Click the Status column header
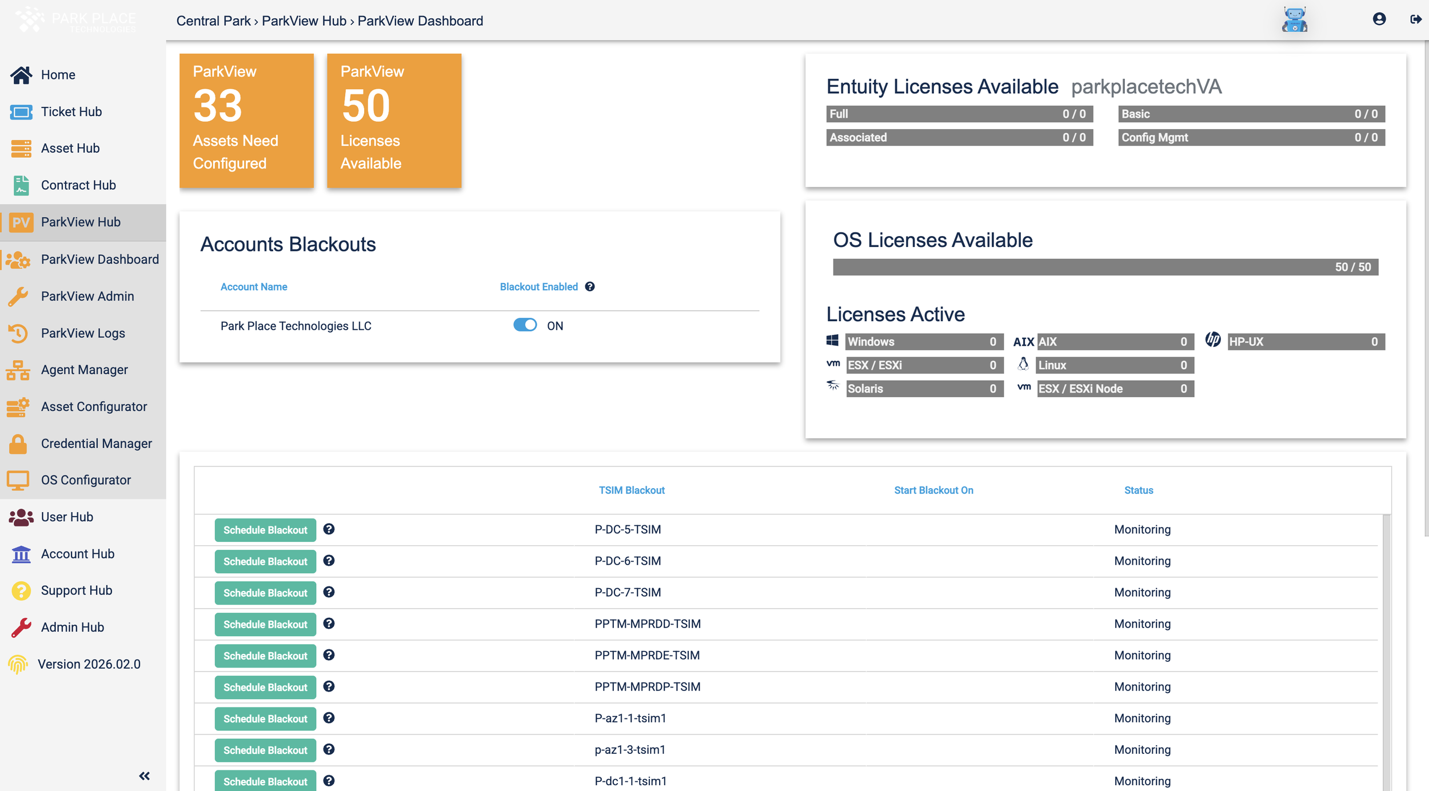 1139,490
